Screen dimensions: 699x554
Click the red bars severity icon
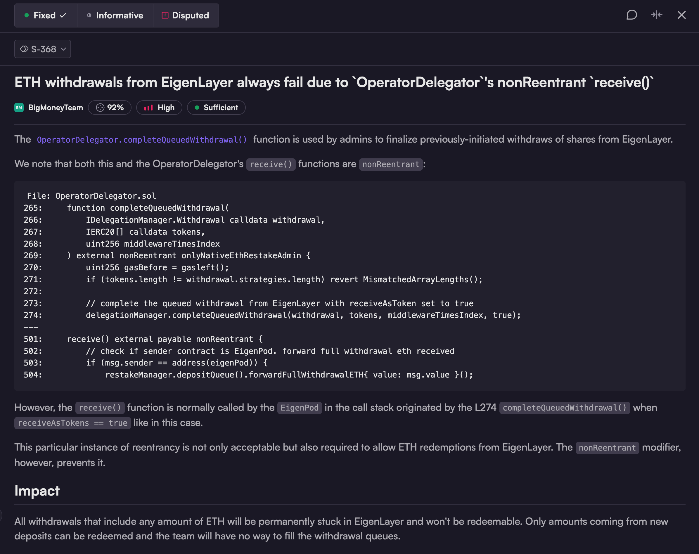[x=148, y=108]
